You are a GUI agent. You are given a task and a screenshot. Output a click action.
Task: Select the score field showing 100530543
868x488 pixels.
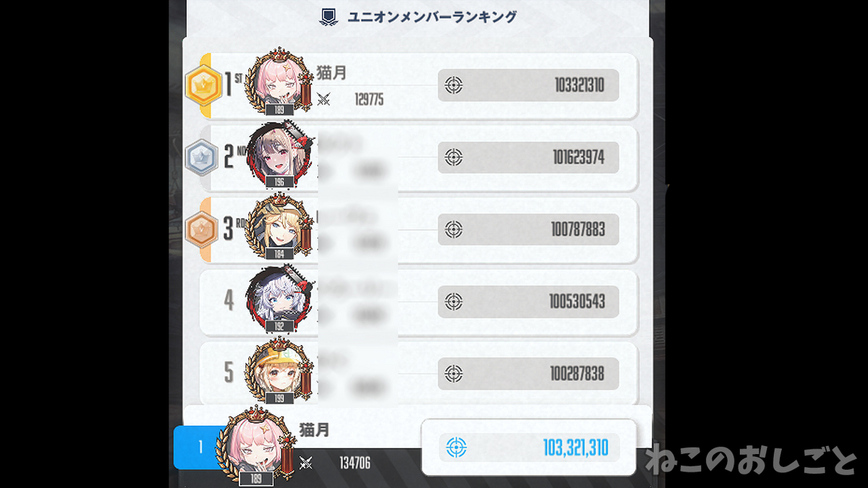529,301
